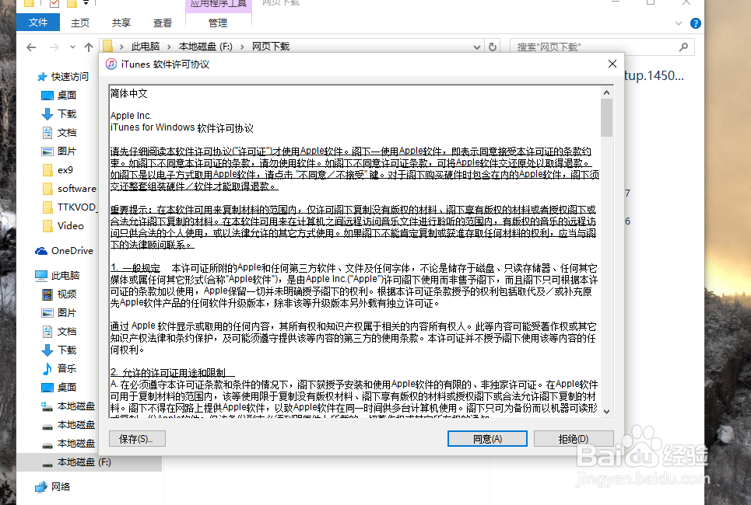Close the iTunes license agreement dialog
Image resolution: width=751 pixels, height=505 pixels.
[612, 64]
